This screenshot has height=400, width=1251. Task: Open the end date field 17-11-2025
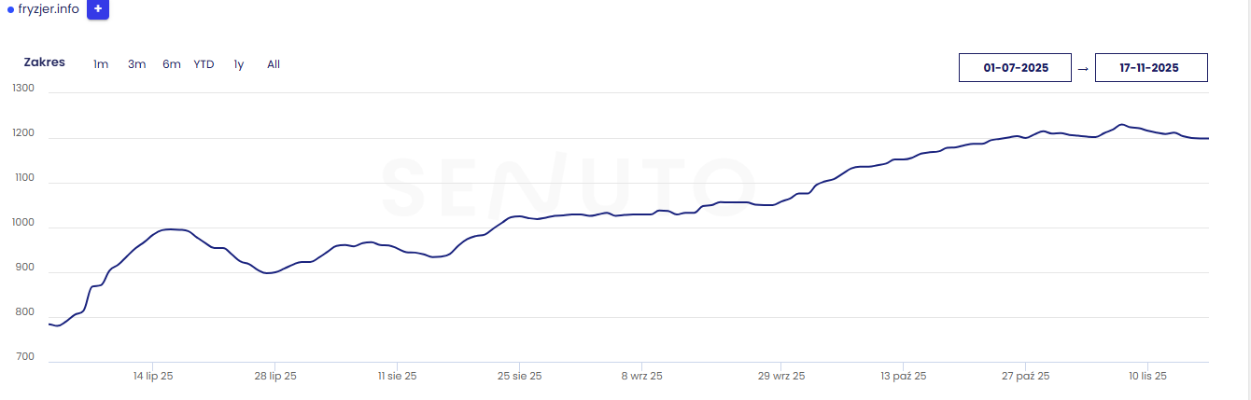(x=1151, y=68)
